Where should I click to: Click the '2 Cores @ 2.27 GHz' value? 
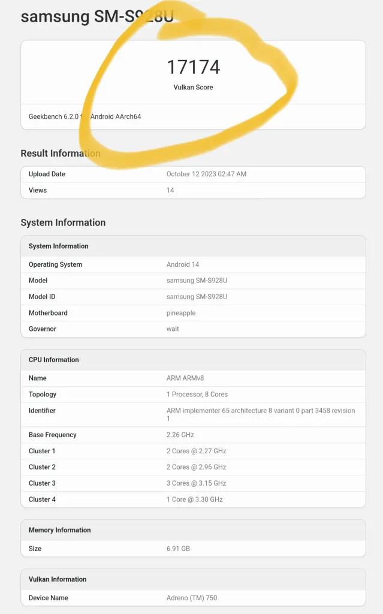196,451
